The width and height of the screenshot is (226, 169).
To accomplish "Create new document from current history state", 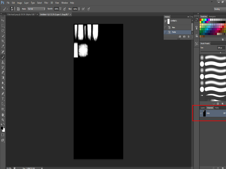I will tap(180, 37).
